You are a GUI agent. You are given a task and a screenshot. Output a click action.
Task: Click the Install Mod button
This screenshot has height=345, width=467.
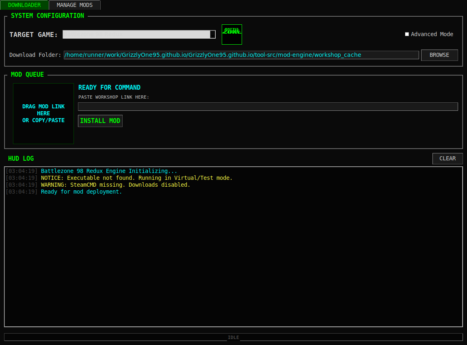click(x=100, y=121)
